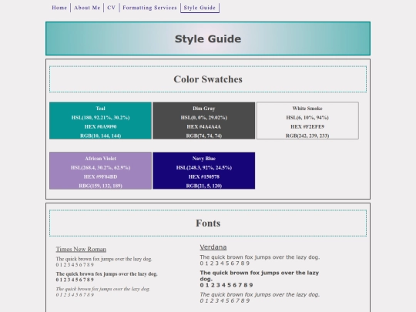Select the Teal color swatch
This screenshot has height=312, width=416.
pos(100,120)
